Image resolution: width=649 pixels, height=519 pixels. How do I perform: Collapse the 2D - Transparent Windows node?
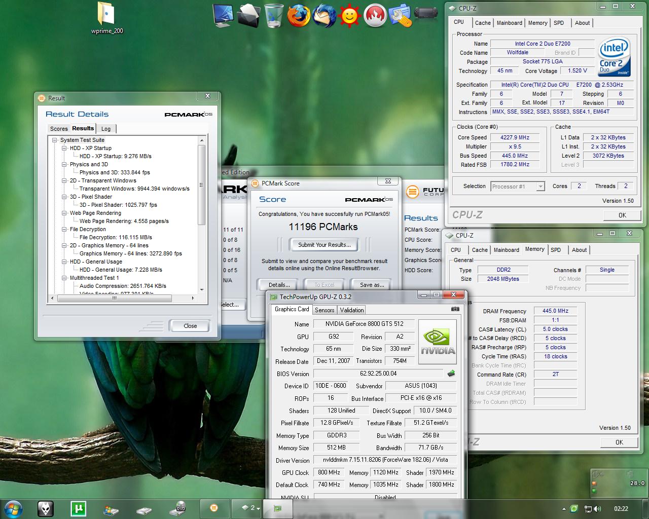tap(64, 180)
